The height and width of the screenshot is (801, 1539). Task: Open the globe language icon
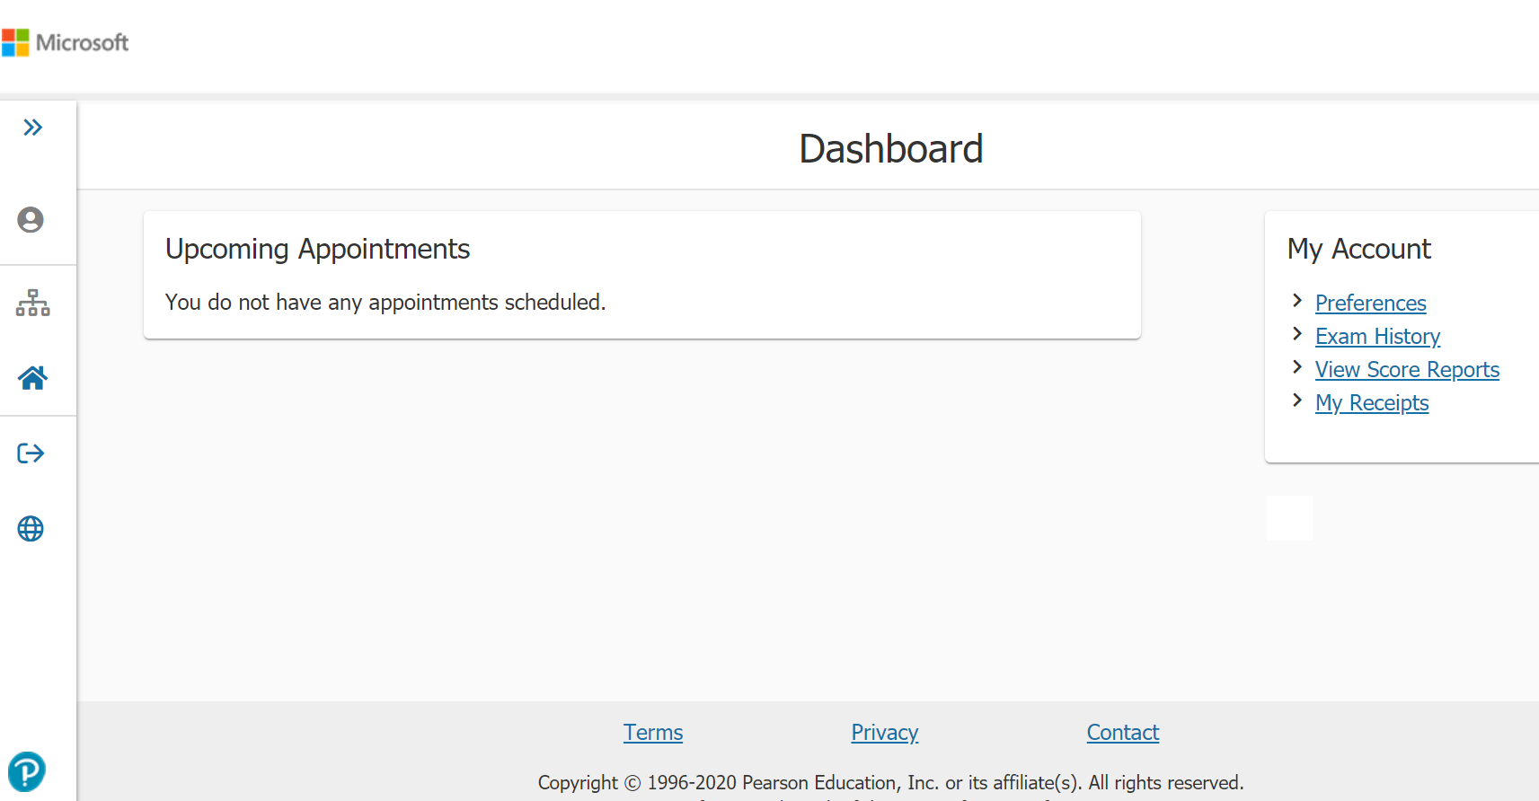[x=31, y=529]
